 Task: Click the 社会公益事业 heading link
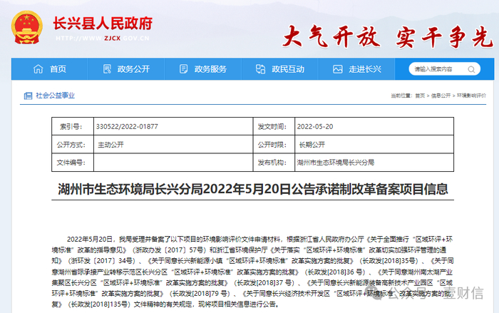tap(55, 96)
